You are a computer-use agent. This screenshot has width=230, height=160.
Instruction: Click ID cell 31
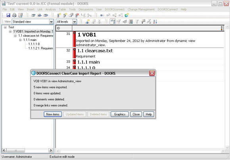click(68, 34)
